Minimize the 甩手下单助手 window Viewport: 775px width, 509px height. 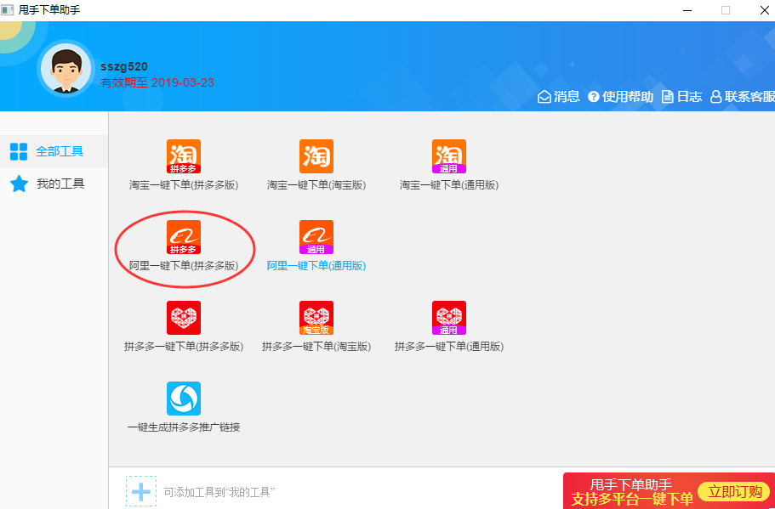(687, 10)
